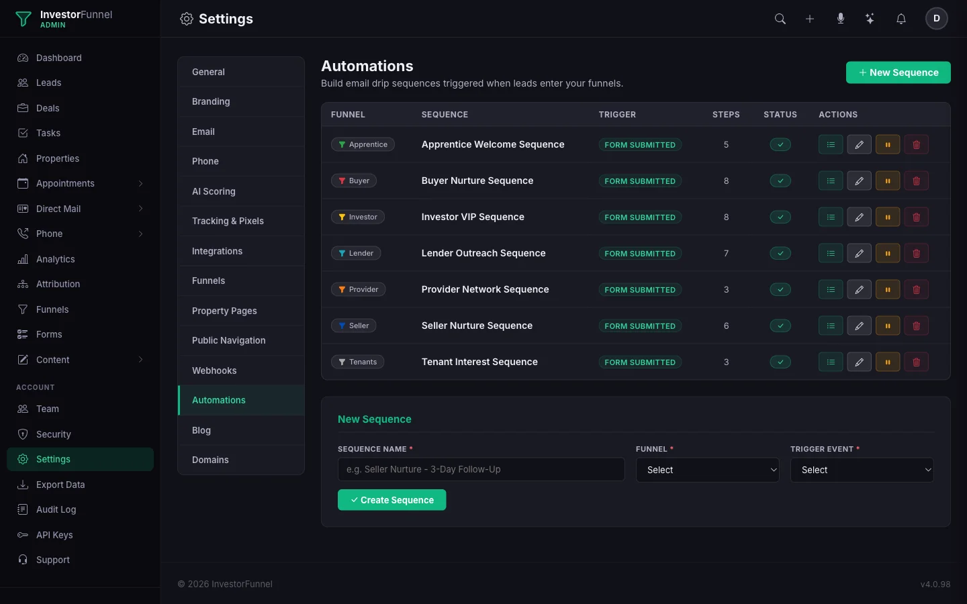
Task: Open Export Data in sidebar
Action: point(80,485)
